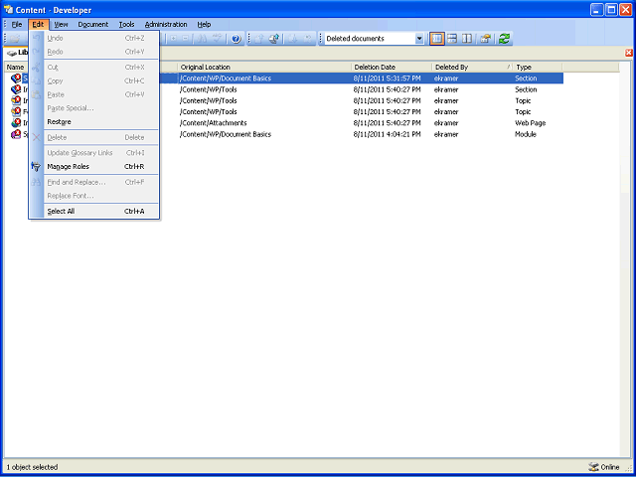Click the Copy entry in Edit menu

[94, 81]
